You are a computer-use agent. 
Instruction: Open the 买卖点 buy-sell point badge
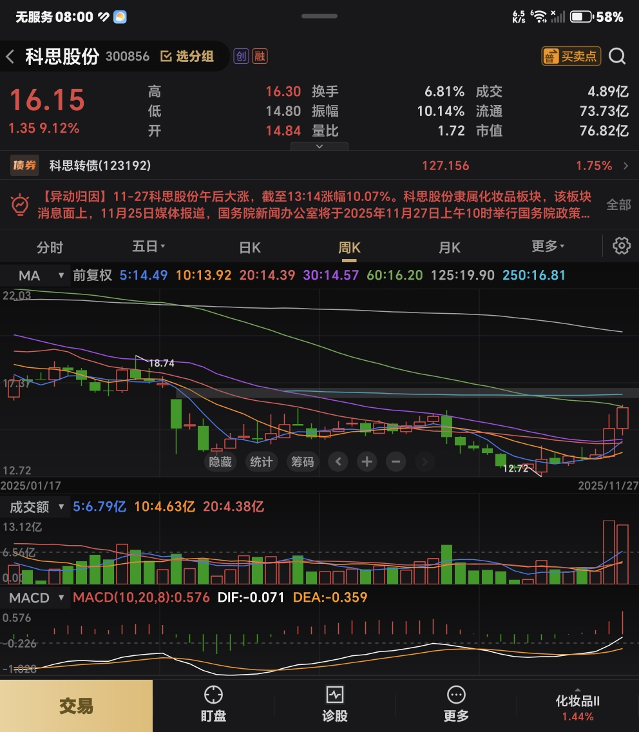tap(571, 56)
